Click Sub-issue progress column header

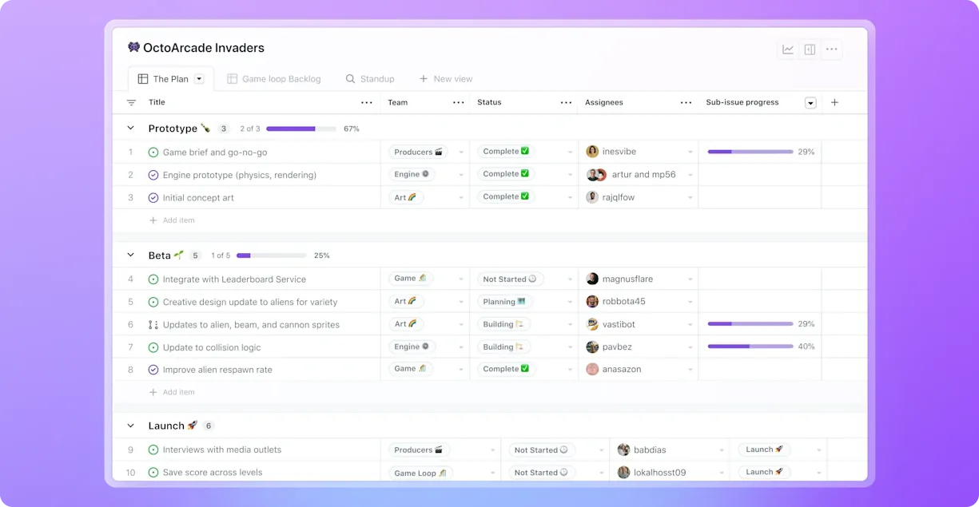[742, 102]
